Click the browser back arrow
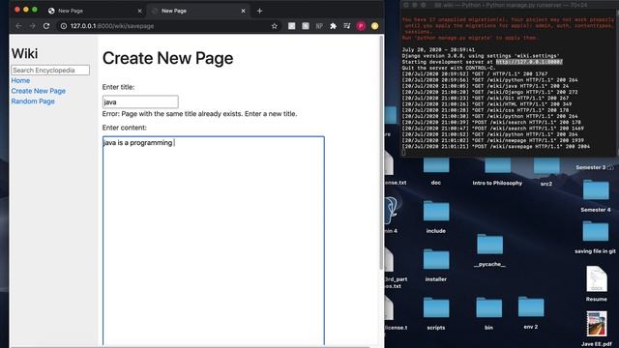Image resolution: width=619 pixels, height=348 pixels. pyautogui.click(x=18, y=26)
